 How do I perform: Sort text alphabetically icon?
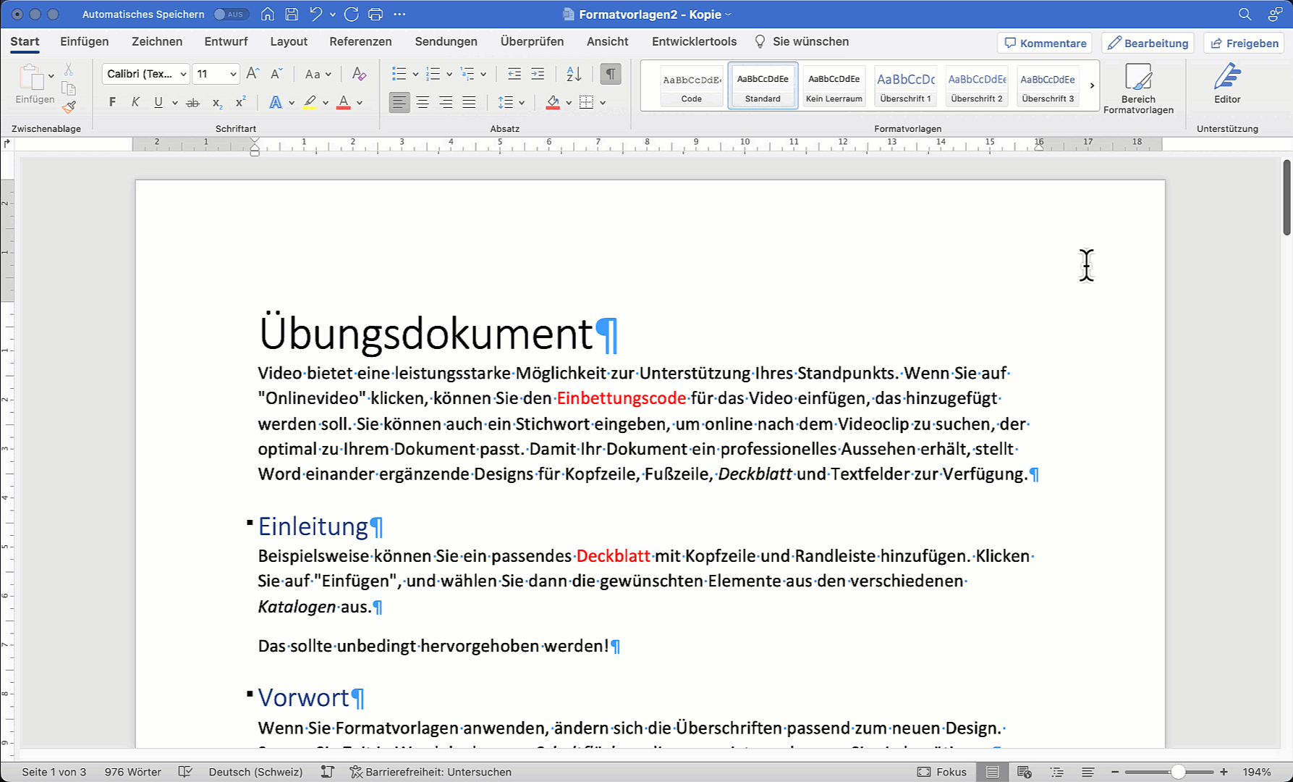pos(574,74)
